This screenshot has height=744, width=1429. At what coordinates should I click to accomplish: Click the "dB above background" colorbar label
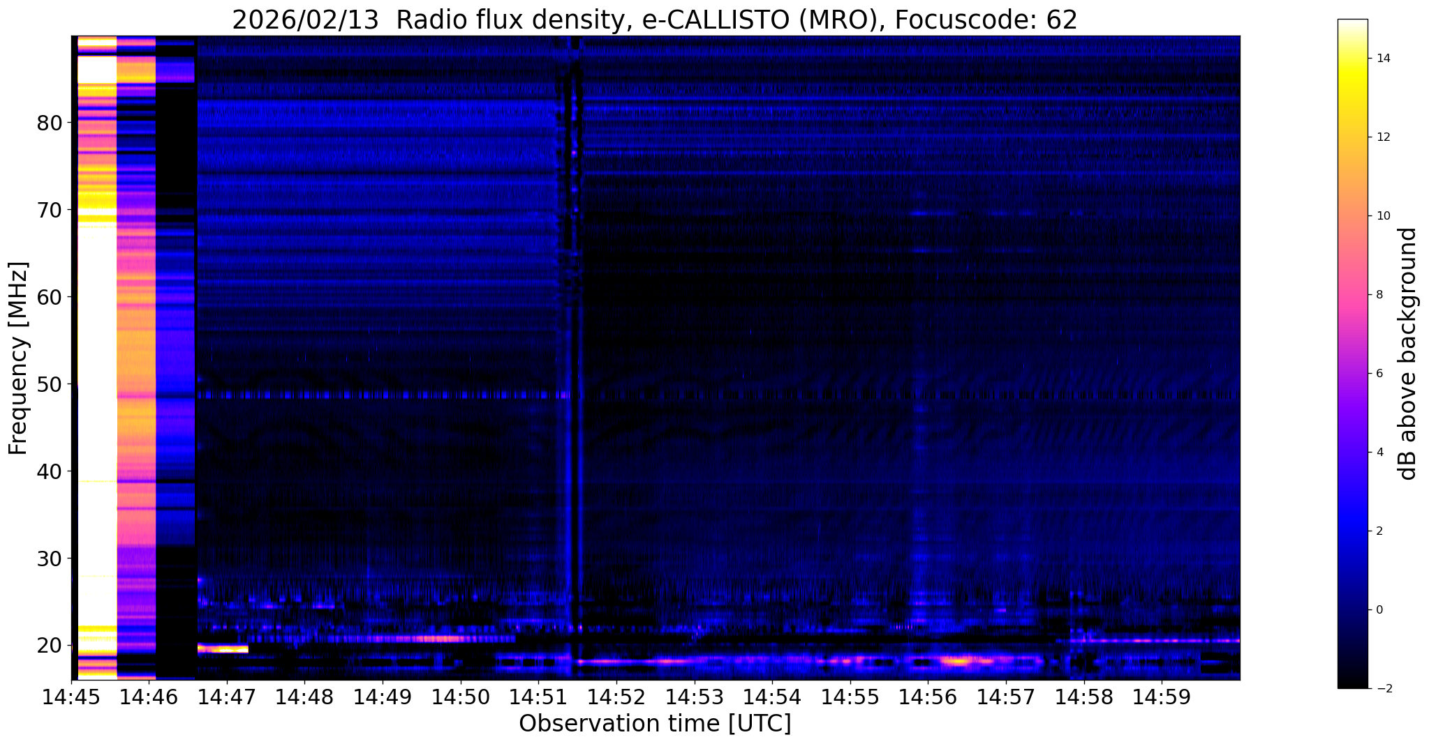[x=1408, y=354]
